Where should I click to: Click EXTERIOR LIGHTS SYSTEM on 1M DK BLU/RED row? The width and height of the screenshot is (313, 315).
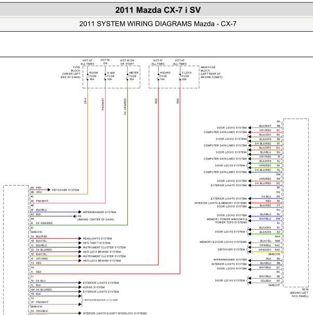[101, 292]
